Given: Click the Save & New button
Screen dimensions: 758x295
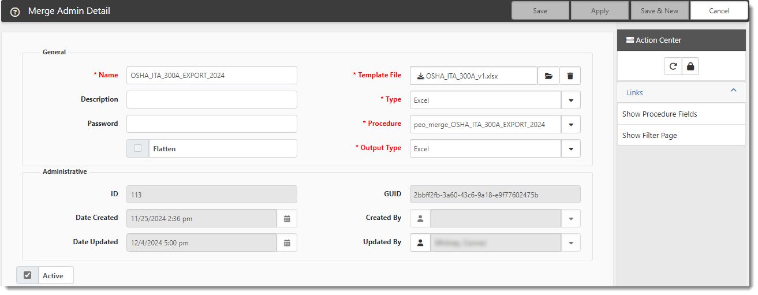Looking at the screenshot, I should [x=659, y=11].
